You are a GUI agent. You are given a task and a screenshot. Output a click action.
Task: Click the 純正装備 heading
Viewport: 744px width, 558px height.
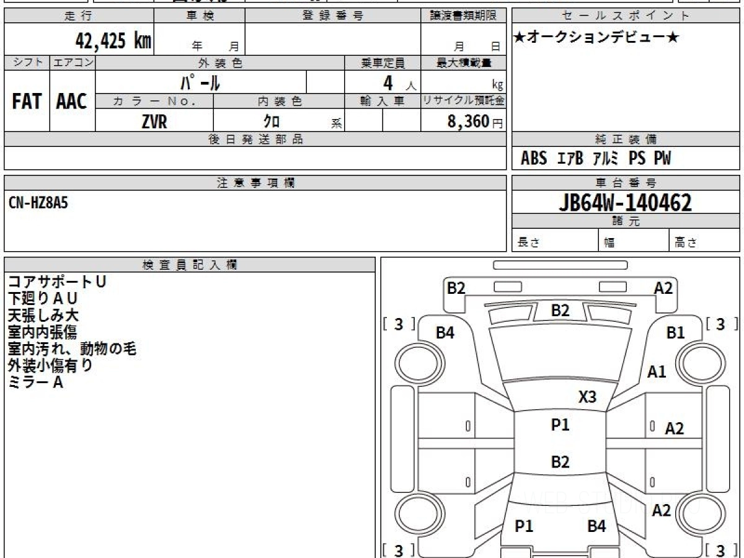click(x=626, y=139)
